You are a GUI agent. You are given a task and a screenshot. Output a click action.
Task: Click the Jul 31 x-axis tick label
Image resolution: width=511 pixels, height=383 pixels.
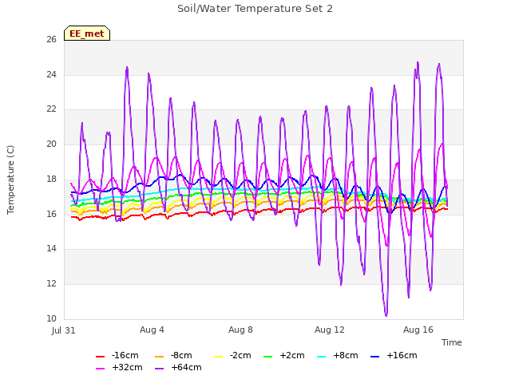pyautogui.click(x=64, y=330)
